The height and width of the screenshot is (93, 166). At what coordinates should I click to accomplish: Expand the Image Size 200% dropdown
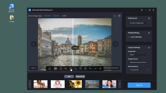click(139, 55)
